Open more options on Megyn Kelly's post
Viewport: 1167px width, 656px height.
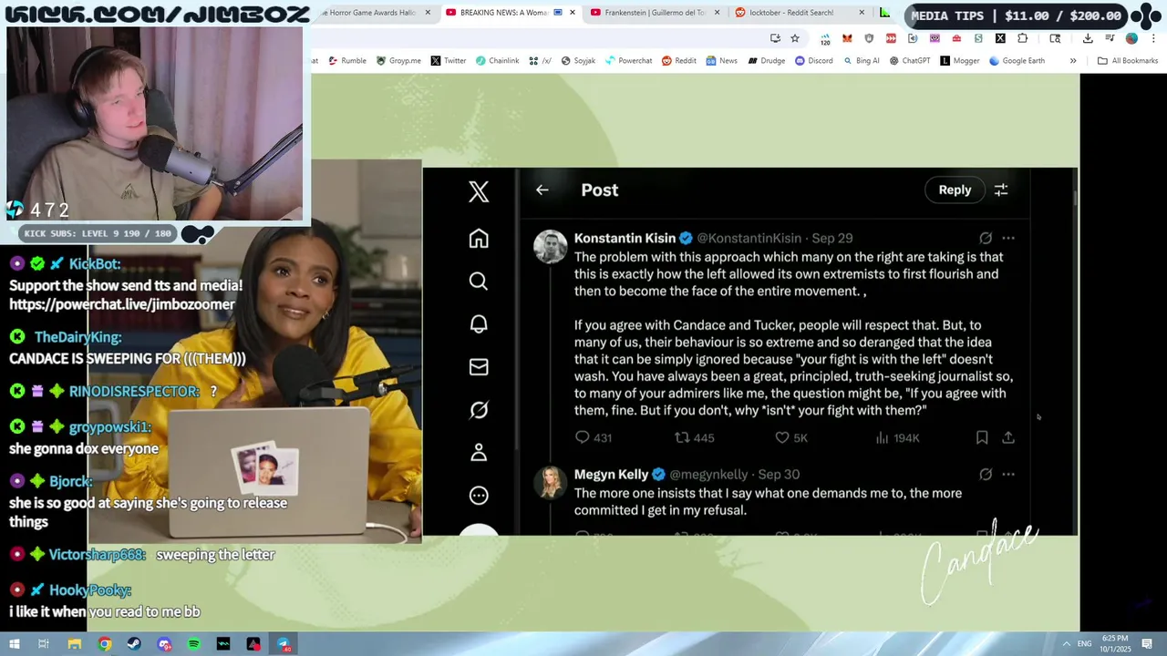point(1008,474)
